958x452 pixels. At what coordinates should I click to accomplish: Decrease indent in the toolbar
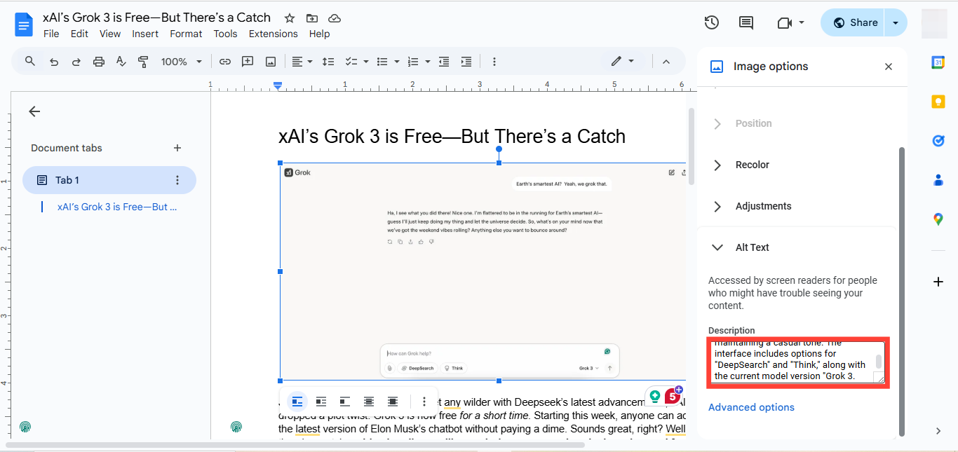click(x=443, y=62)
